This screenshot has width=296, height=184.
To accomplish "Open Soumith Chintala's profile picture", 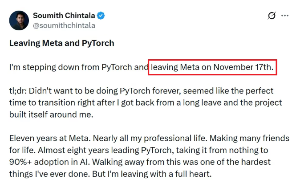I will (x=19, y=20).
